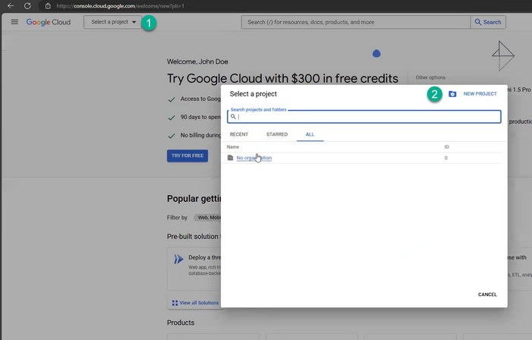Switch to the STARRED tab
Screen dimensions: 532x340
click(x=277, y=134)
